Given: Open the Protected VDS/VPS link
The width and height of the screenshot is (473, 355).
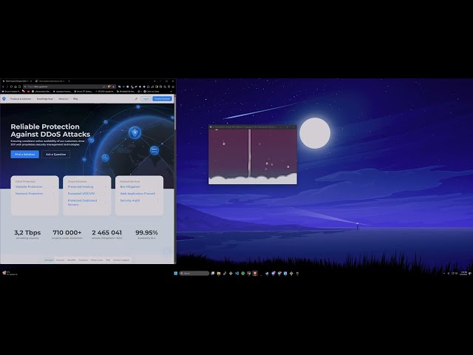Looking at the screenshot, I should click(x=81, y=194).
